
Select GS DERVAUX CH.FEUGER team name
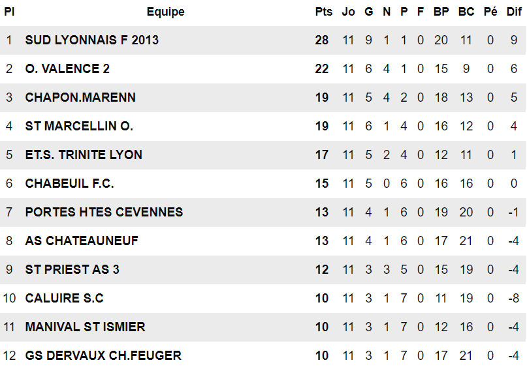click(x=103, y=356)
